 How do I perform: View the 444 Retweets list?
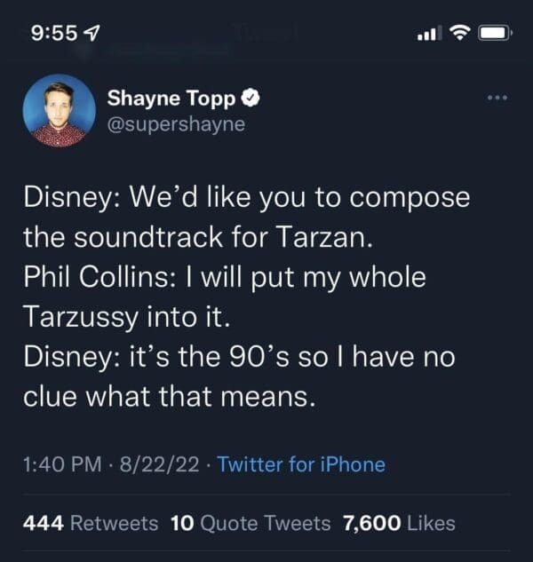[x=90, y=523]
